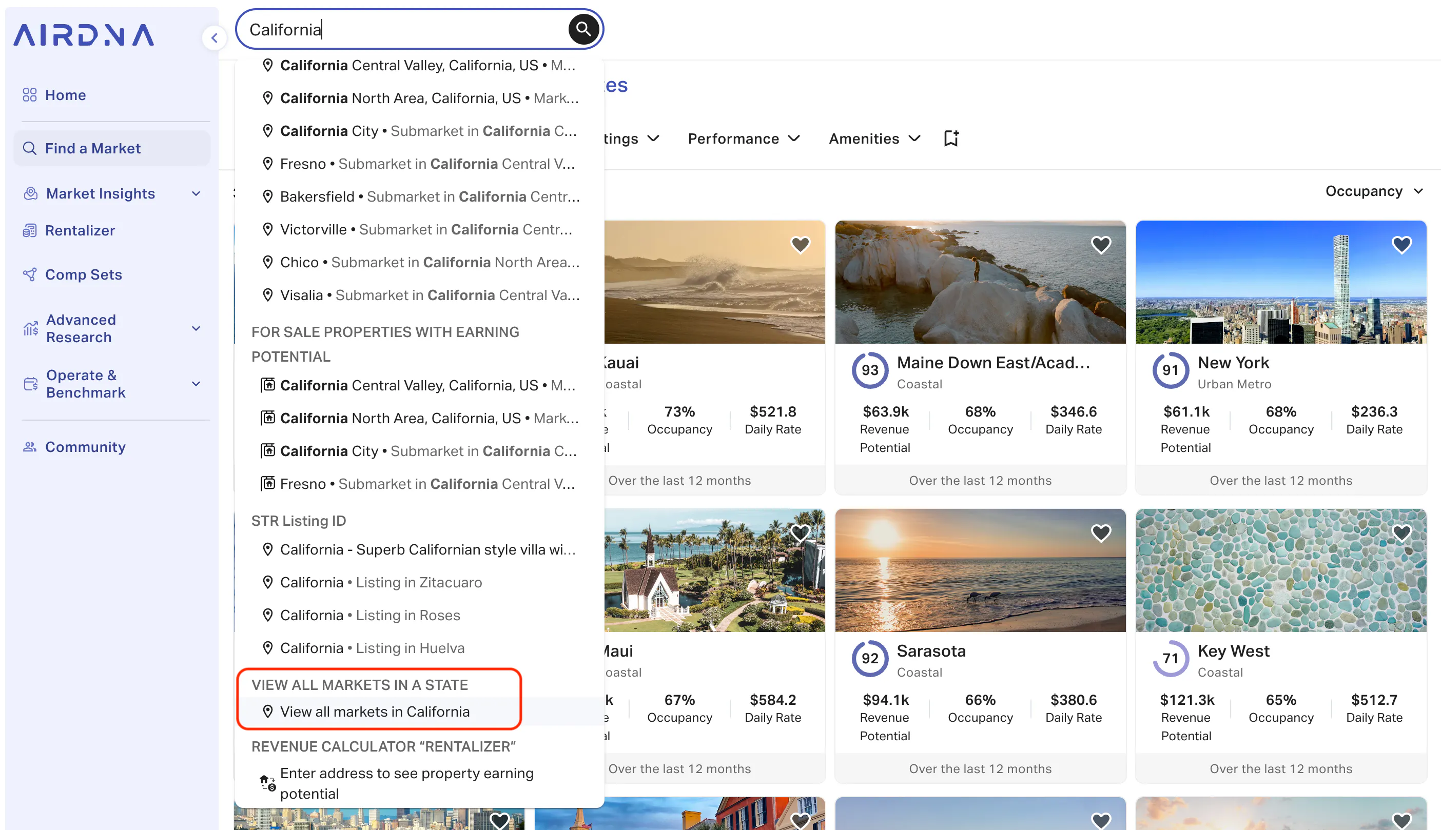Go to Home in sidebar

[66, 95]
